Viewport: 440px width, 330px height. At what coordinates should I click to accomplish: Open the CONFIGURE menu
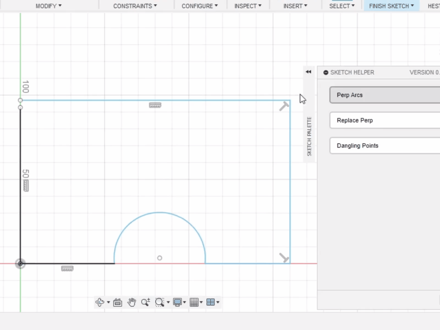200,6
